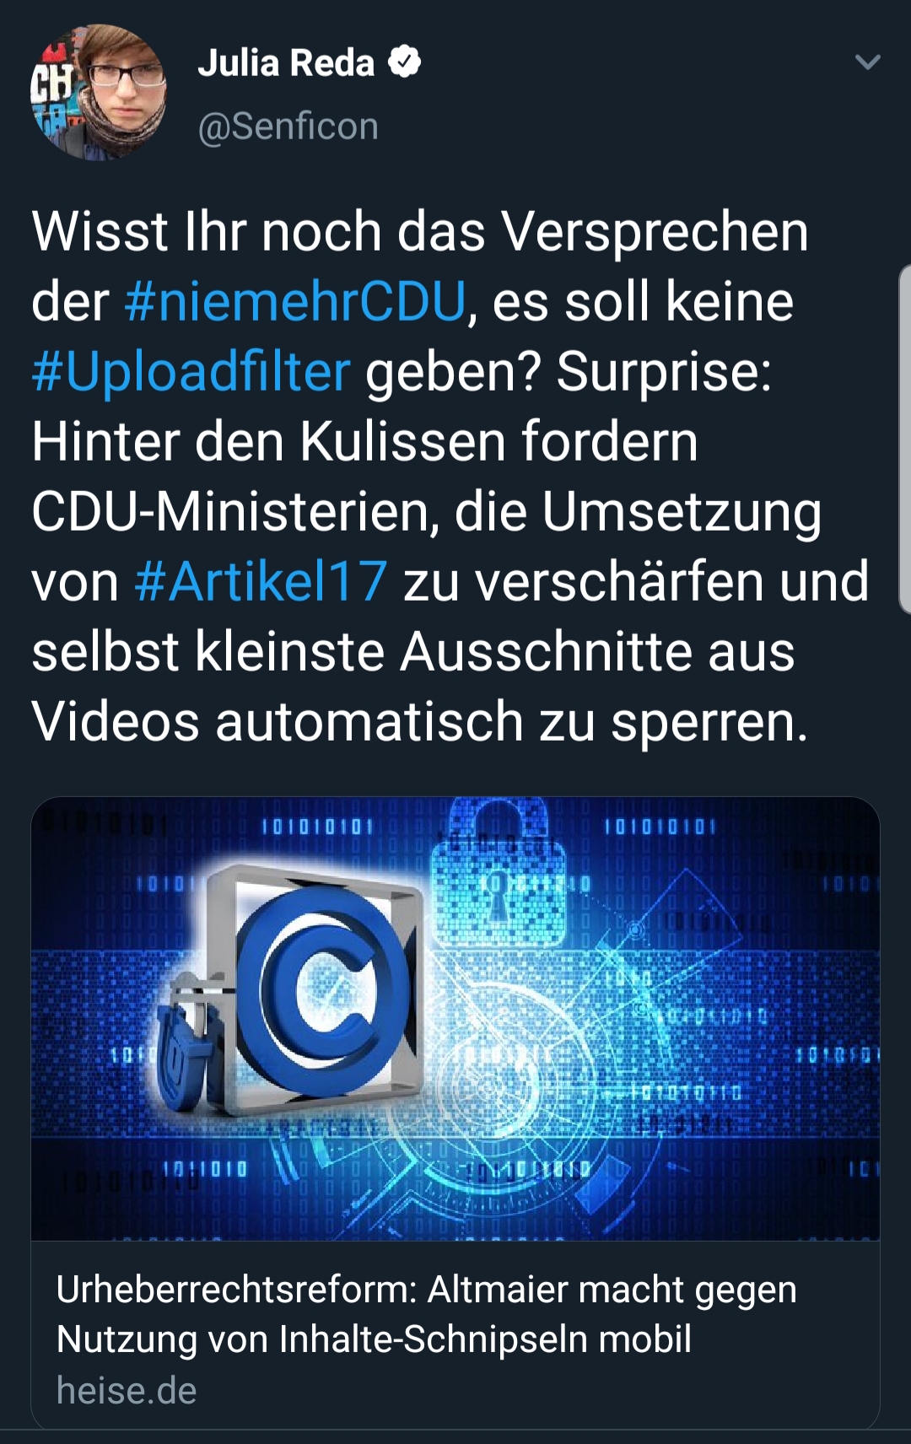Click the scrollbar handle on the right edge
911x1444 pixels.
[x=905, y=439]
